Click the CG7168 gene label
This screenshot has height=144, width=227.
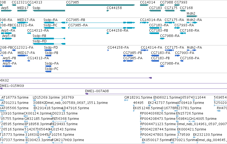[x=186, y=8]
